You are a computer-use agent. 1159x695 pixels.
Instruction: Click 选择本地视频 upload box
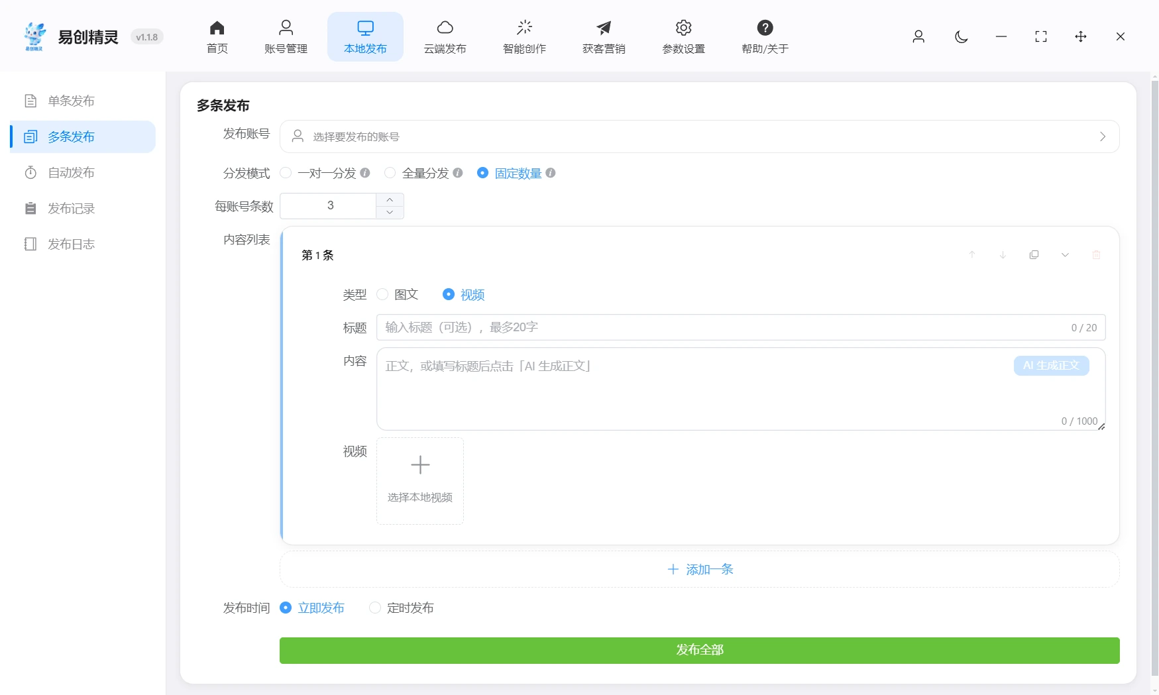pos(420,481)
